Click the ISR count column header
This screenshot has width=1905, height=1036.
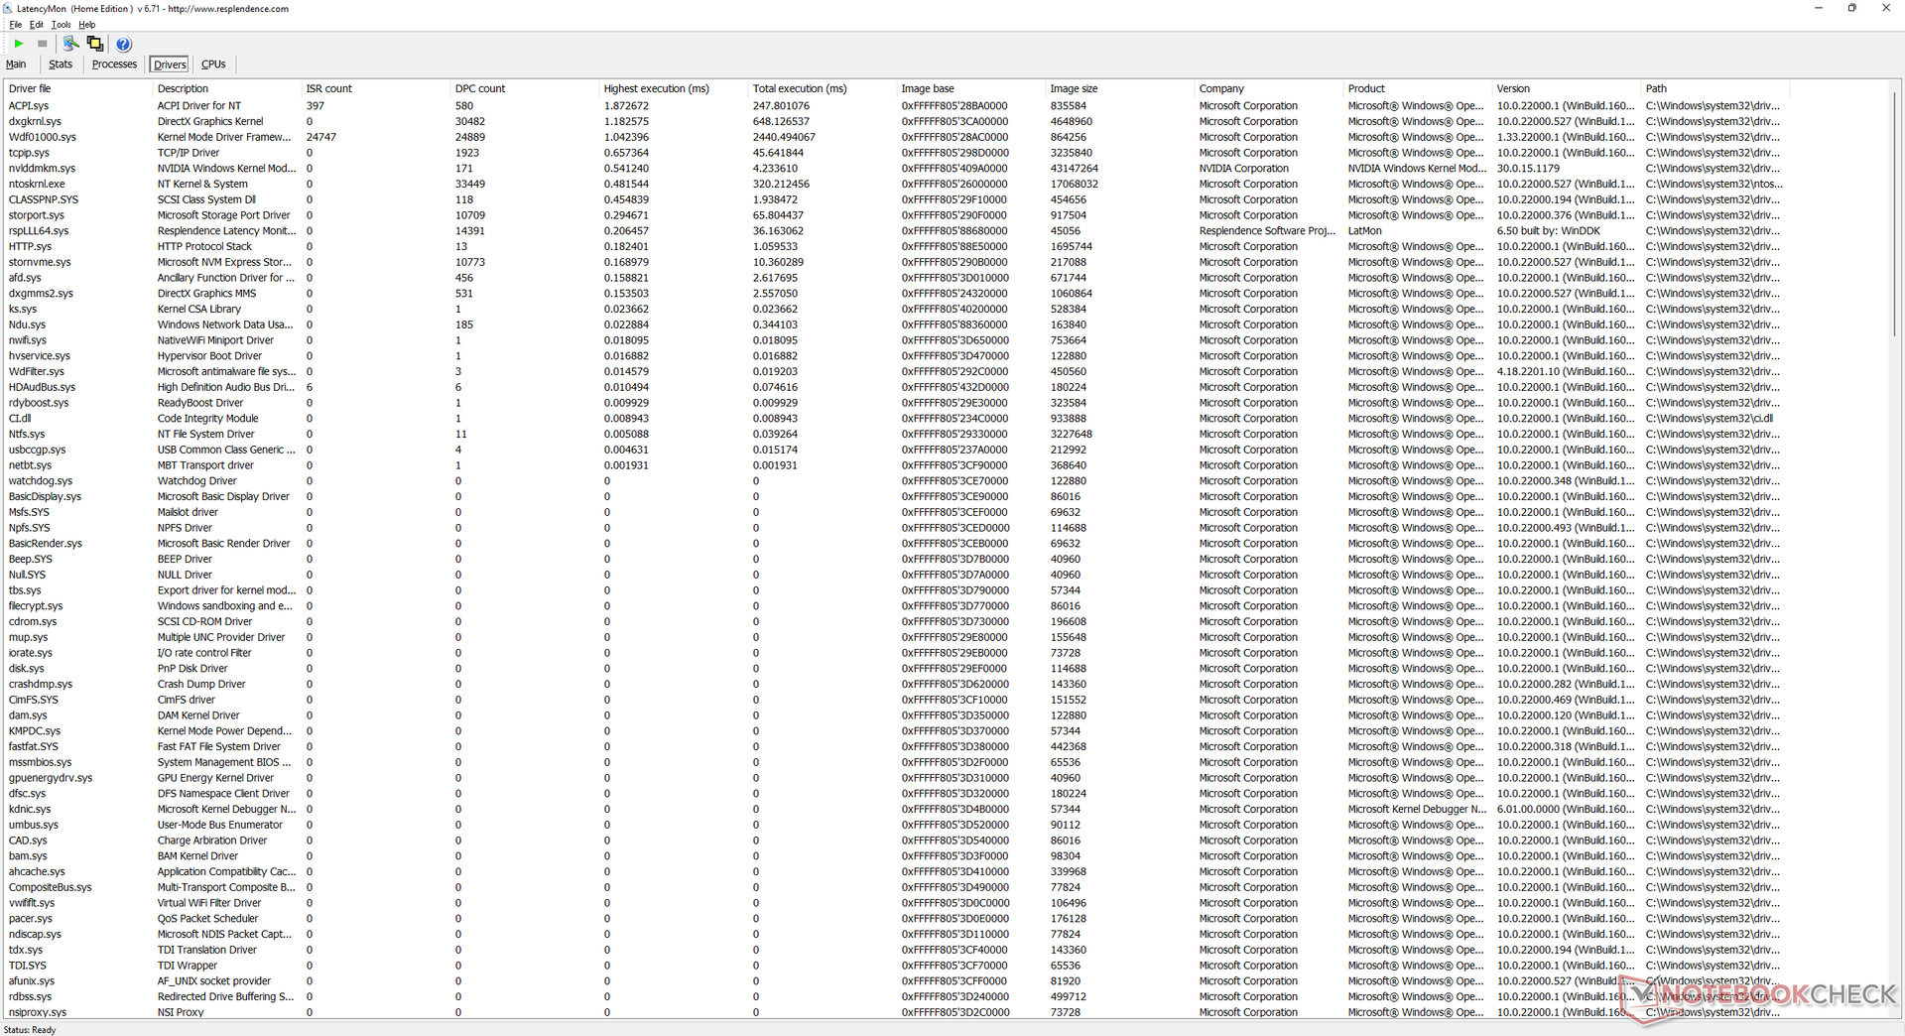tap(328, 88)
